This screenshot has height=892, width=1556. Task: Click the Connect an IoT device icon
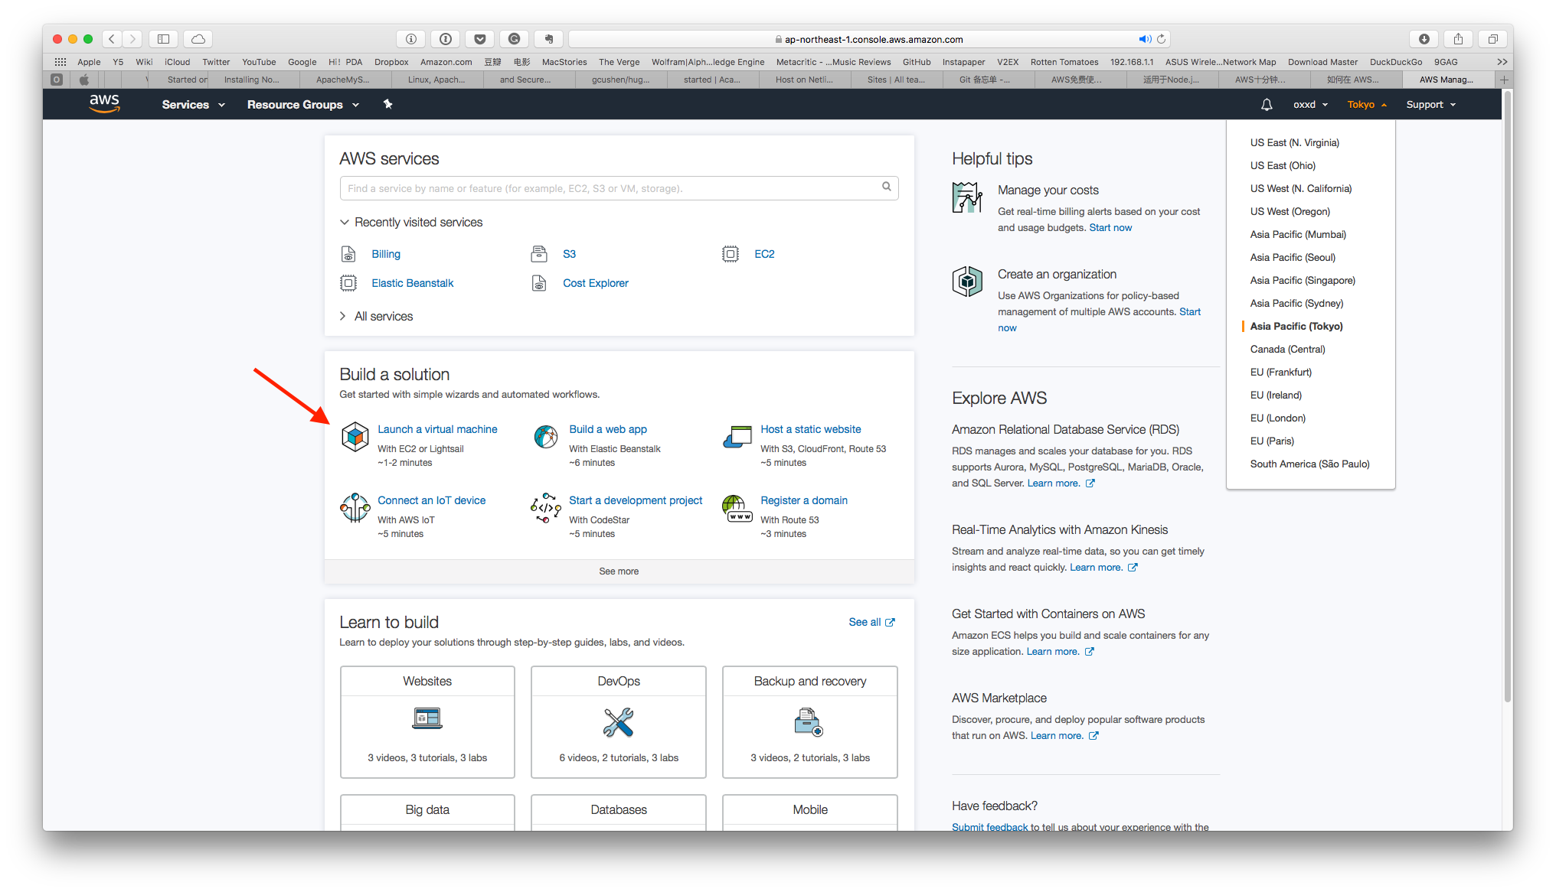[355, 508]
